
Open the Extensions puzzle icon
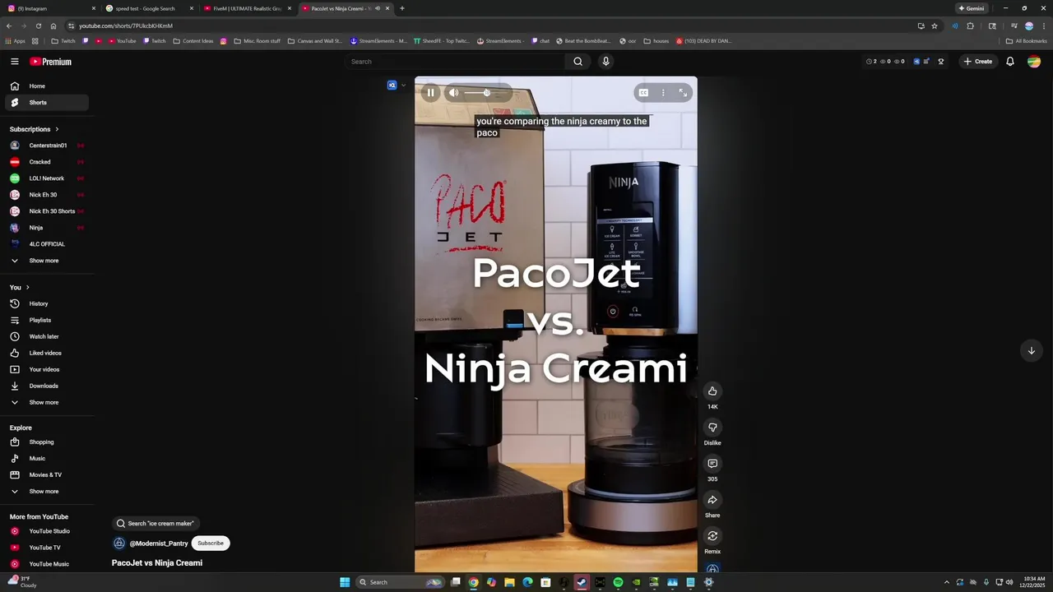(x=970, y=25)
